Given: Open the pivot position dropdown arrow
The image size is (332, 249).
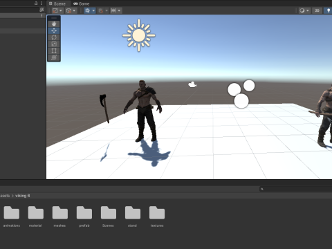Looking at the screenshot, I should 61,10.
